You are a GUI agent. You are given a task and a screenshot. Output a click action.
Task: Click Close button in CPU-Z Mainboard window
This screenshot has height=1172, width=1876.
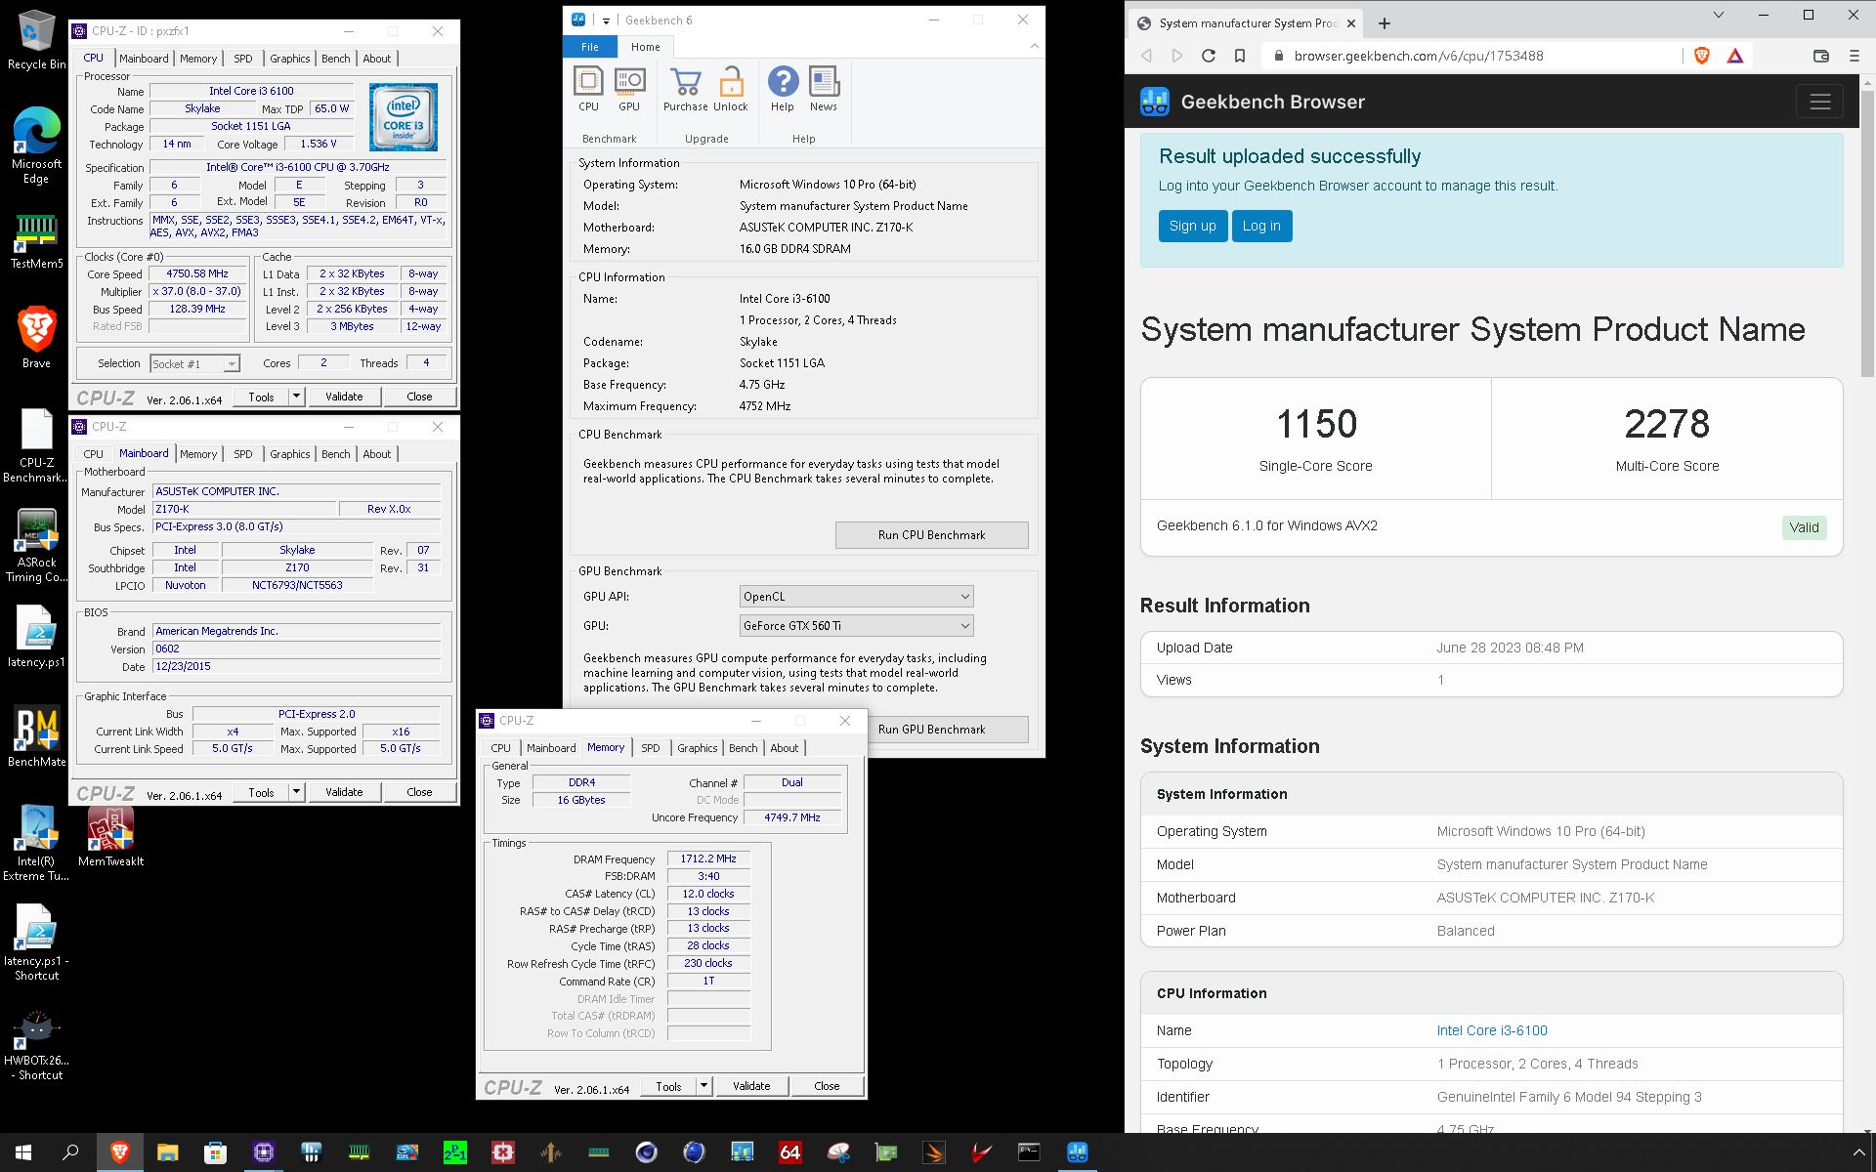click(x=419, y=792)
